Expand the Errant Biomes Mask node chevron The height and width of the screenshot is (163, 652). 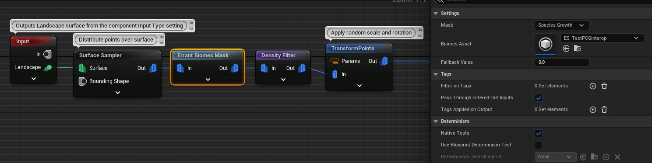tap(208, 80)
